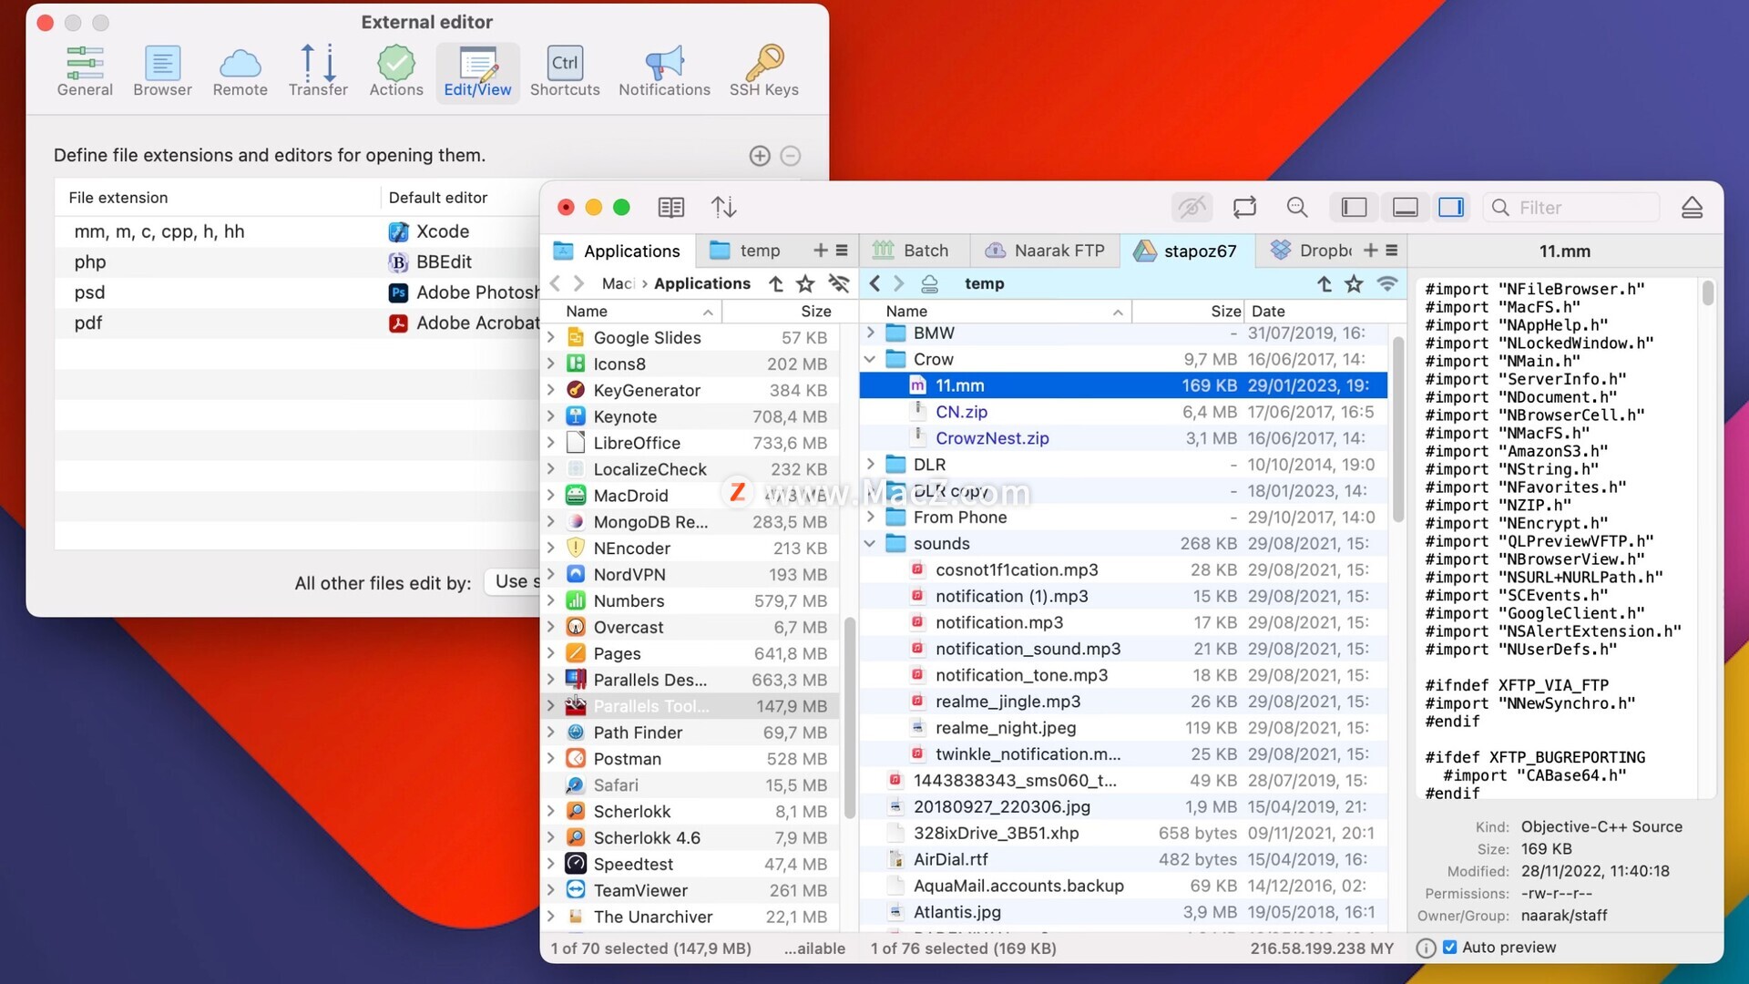Screen dimensions: 1749x984
Task: Open Transfer preferences tab
Action: coord(318,71)
